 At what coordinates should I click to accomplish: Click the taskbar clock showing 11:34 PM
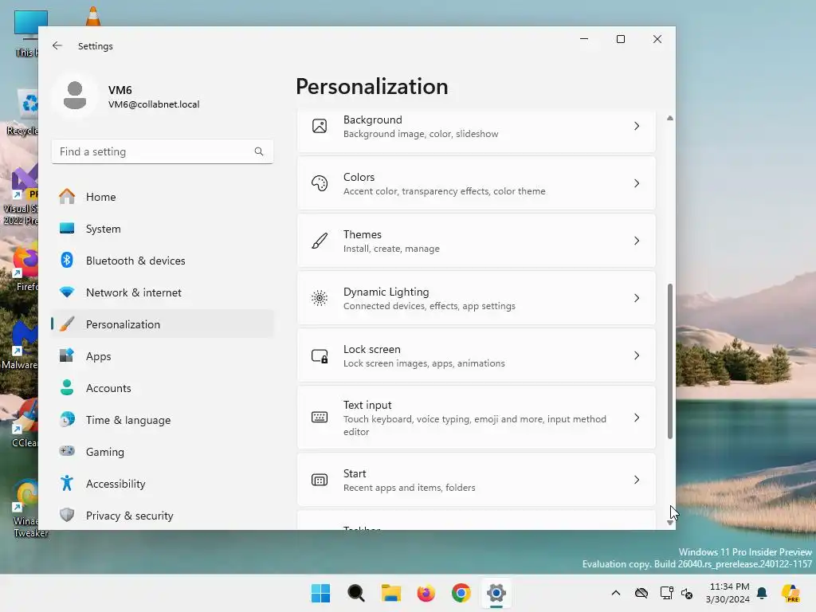728,593
